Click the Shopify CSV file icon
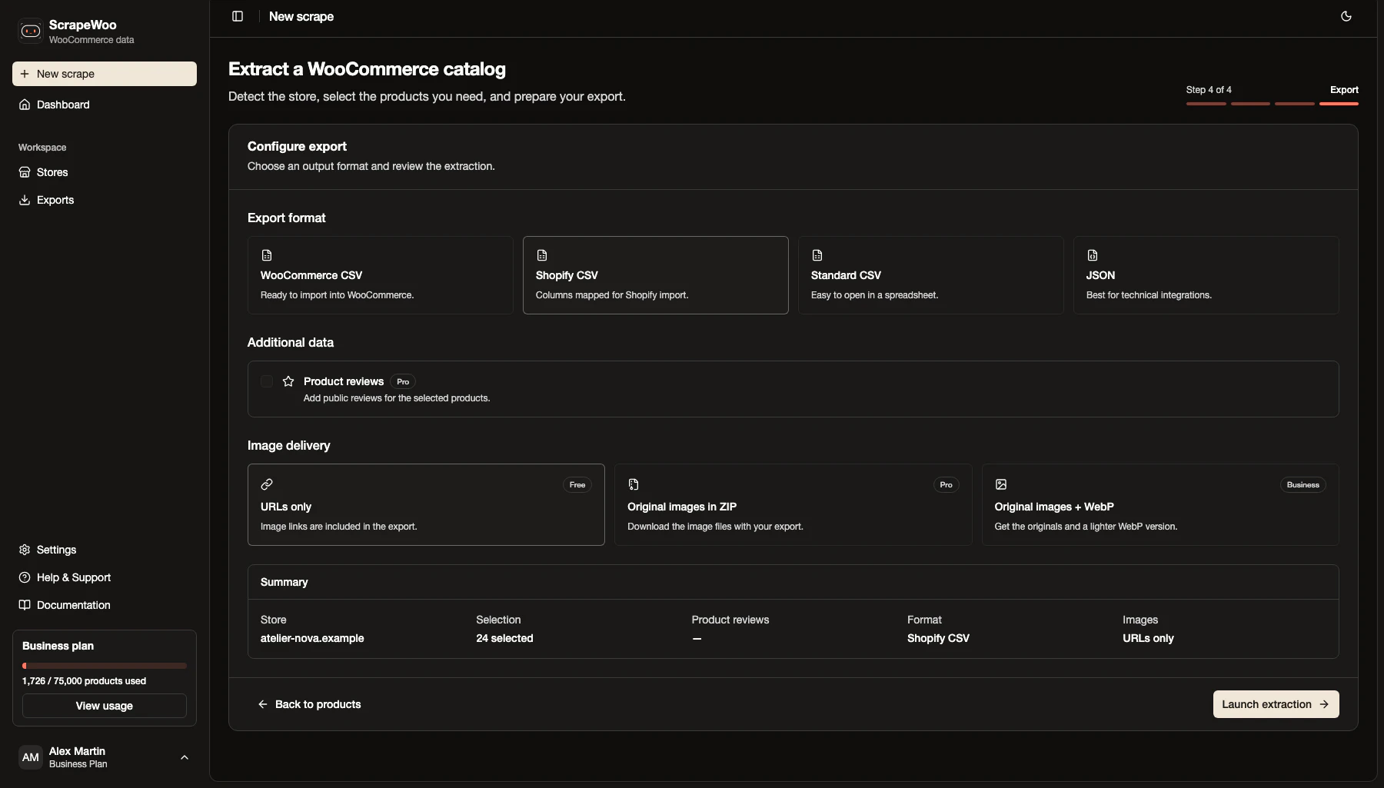 (x=542, y=255)
